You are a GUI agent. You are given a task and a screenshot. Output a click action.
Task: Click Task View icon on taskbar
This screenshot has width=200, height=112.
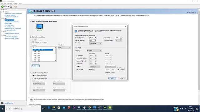pos(43,109)
